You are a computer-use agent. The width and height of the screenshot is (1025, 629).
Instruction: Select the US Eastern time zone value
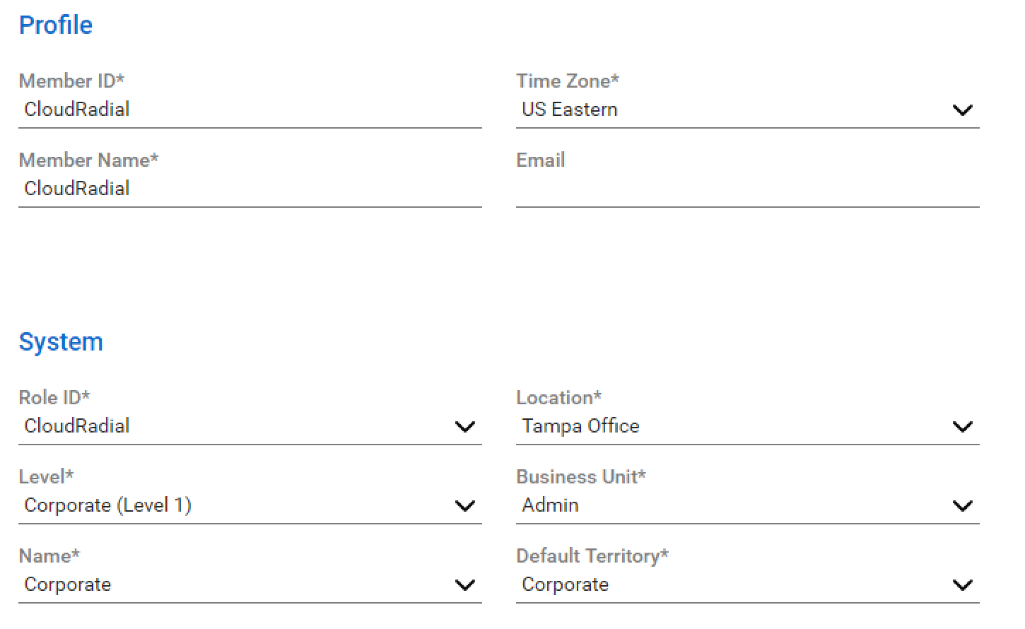(x=569, y=110)
